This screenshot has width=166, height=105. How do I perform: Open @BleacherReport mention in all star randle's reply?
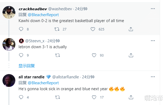click(x=43, y=83)
